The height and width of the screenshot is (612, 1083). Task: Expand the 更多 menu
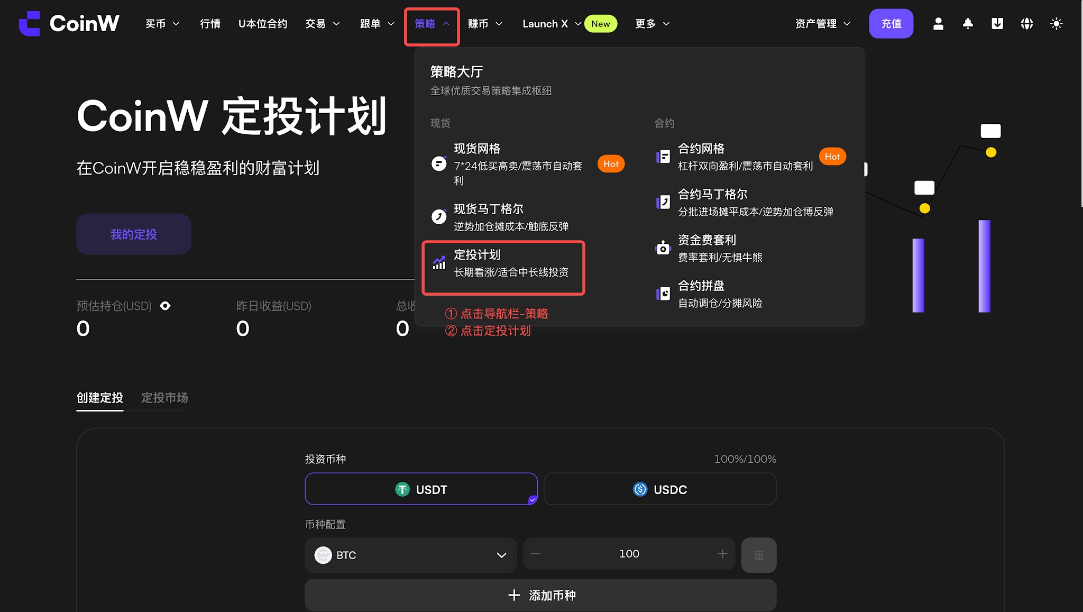pyautogui.click(x=653, y=24)
